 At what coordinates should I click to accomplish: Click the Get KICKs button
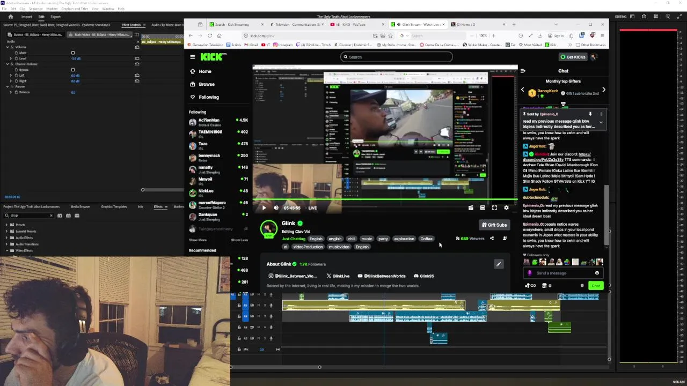(573, 57)
